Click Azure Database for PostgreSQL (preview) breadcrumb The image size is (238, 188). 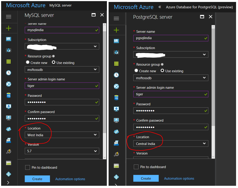pyautogui.click(x=199, y=7)
